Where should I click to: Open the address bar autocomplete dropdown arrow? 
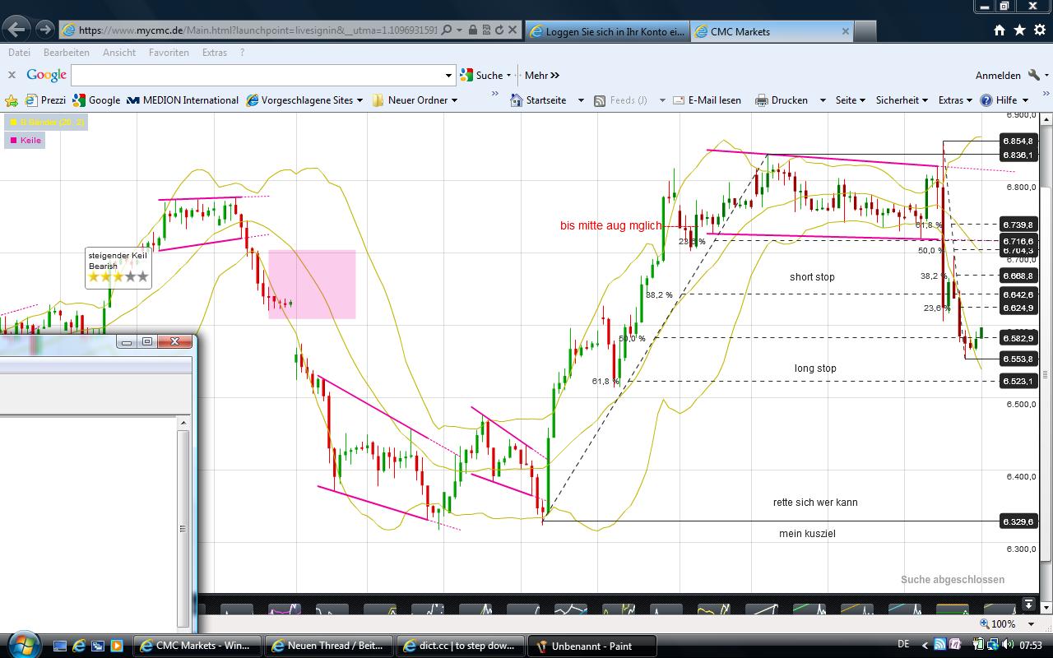(x=459, y=30)
